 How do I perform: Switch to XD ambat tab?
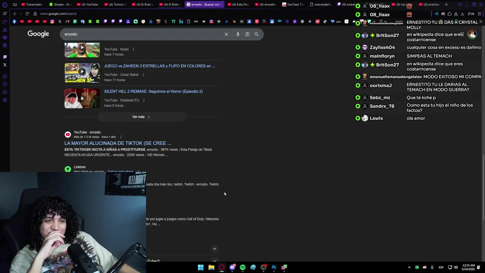(347, 5)
